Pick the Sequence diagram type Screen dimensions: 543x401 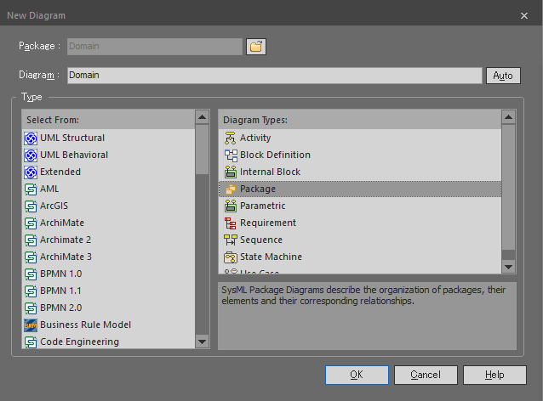pyautogui.click(x=360, y=240)
